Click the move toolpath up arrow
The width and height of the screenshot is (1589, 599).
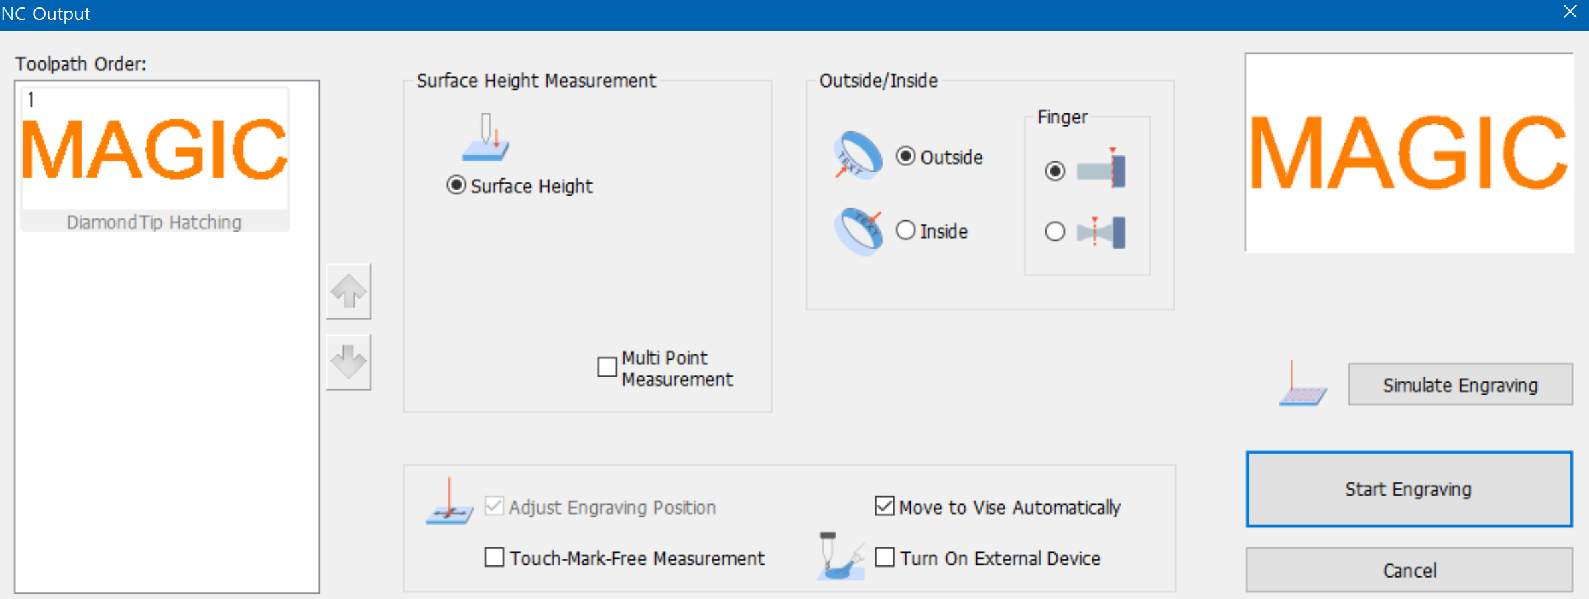point(348,291)
